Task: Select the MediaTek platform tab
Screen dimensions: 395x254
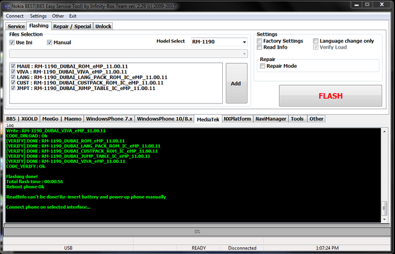Action: pos(208,120)
